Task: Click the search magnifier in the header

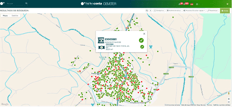Action: [x=26, y=3]
